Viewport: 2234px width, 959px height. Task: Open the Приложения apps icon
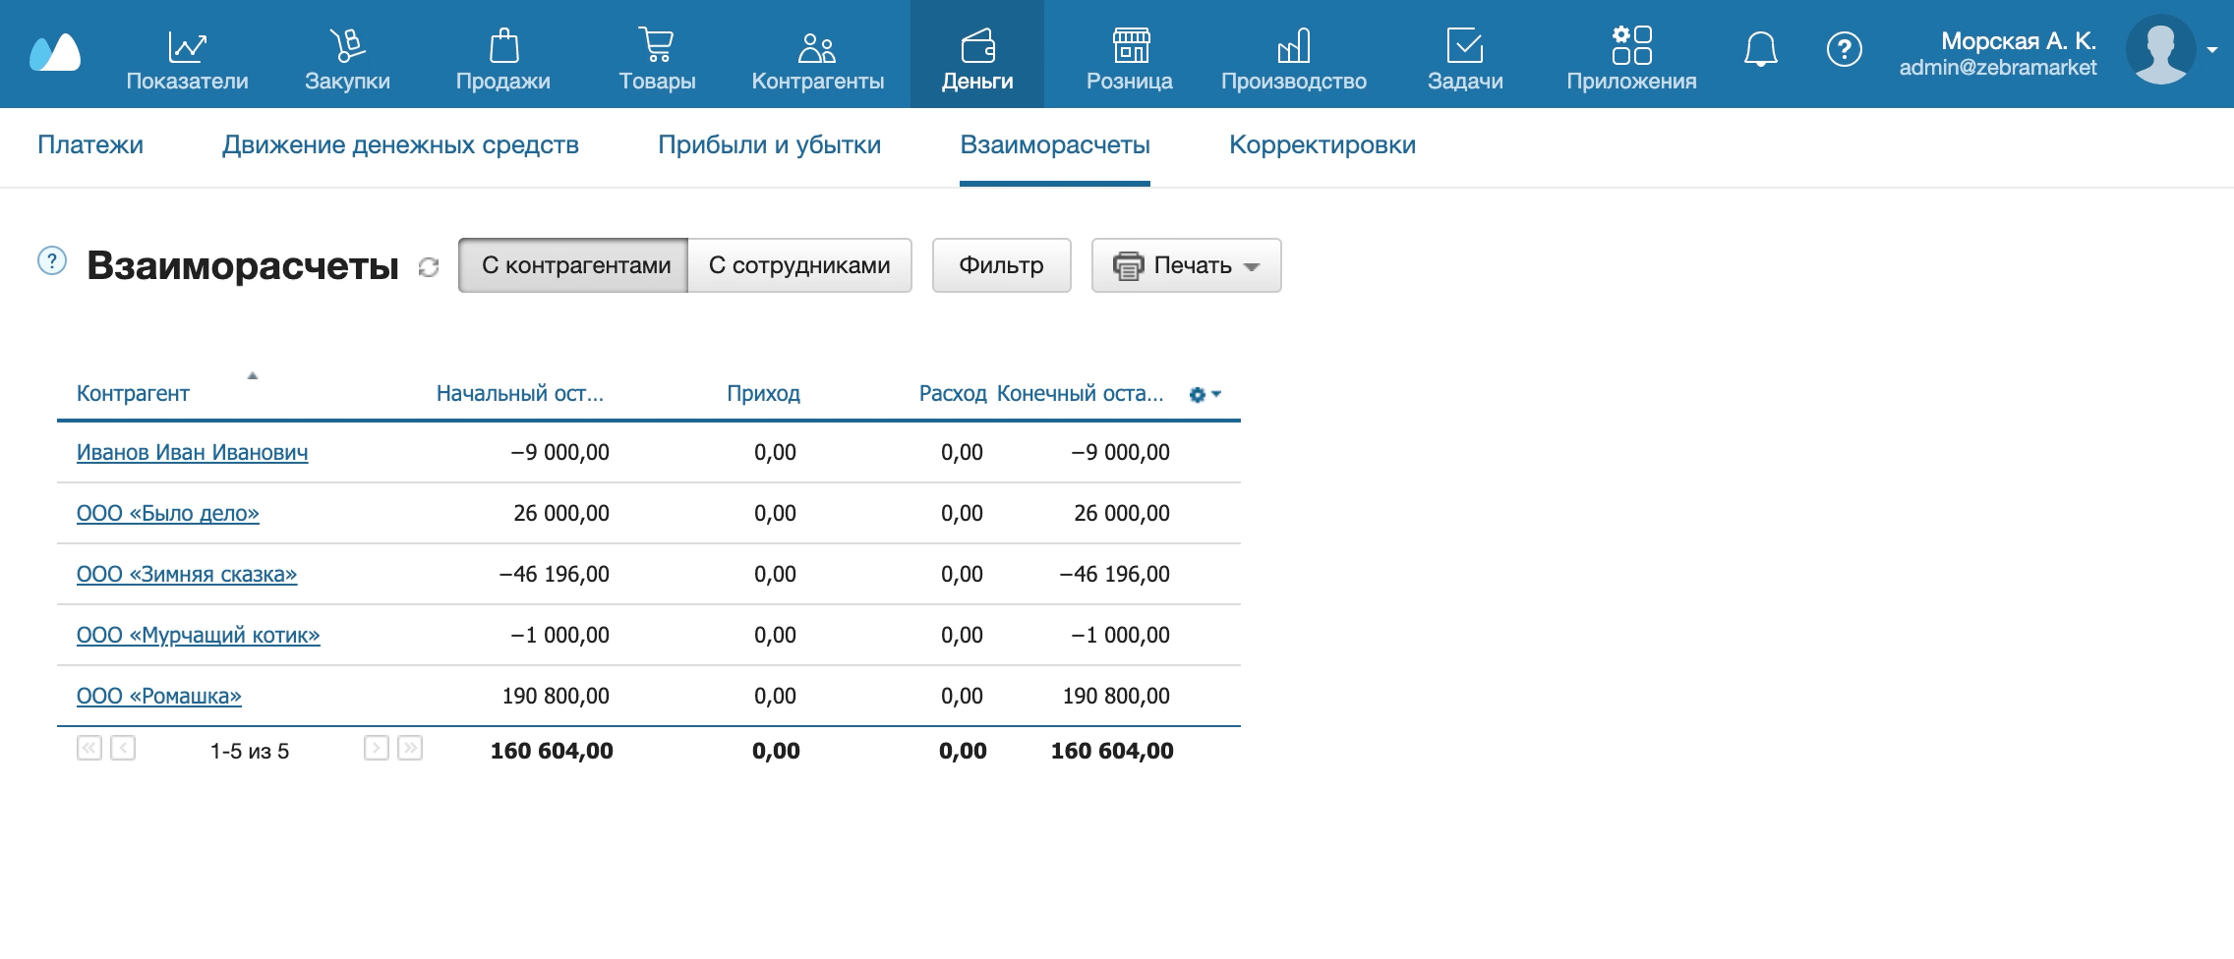1630,44
